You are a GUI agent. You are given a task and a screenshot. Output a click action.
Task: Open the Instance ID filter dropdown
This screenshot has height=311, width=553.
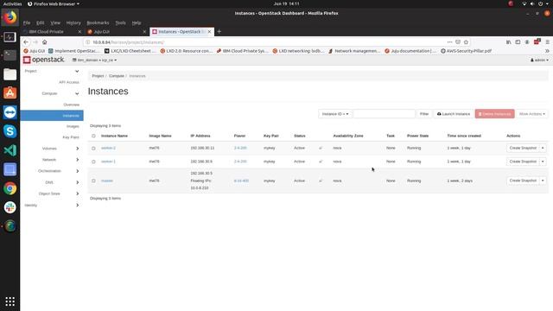point(335,114)
